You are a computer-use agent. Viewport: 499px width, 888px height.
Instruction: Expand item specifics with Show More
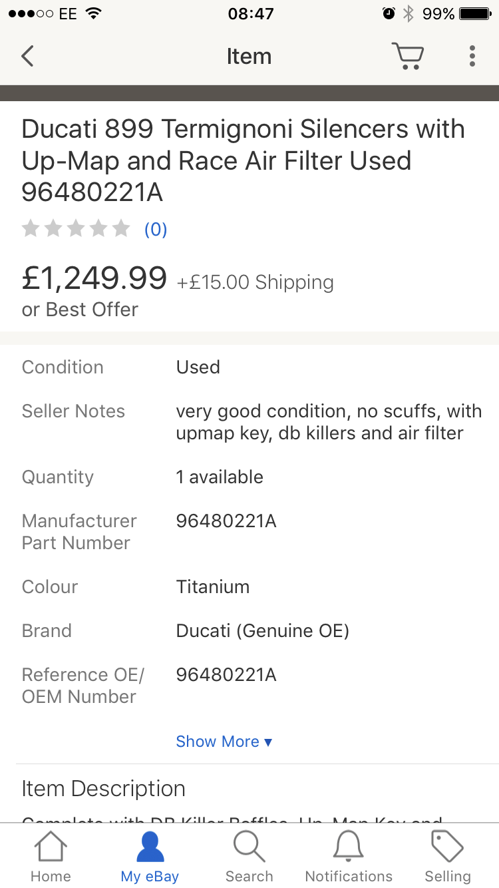pos(224,742)
